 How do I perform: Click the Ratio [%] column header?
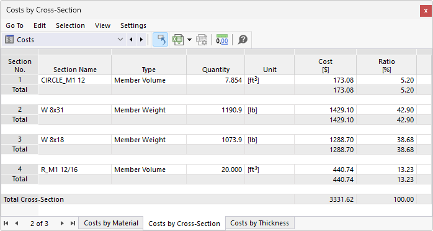tap(386, 65)
